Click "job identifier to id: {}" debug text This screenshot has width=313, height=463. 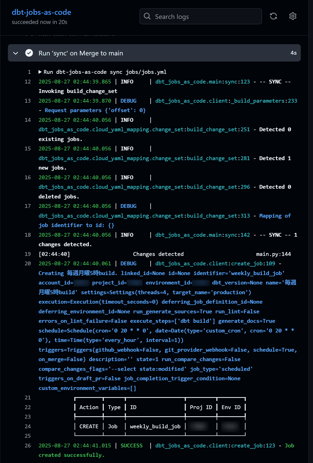click(76, 225)
